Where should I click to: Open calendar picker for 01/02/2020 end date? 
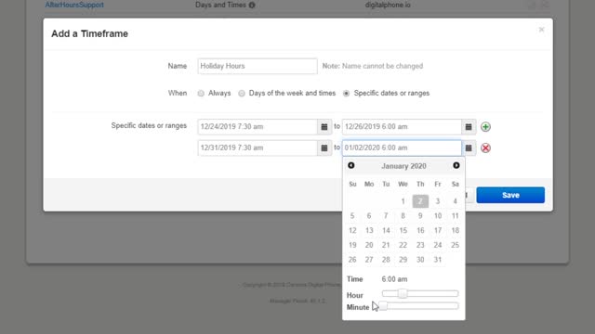tap(469, 148)
